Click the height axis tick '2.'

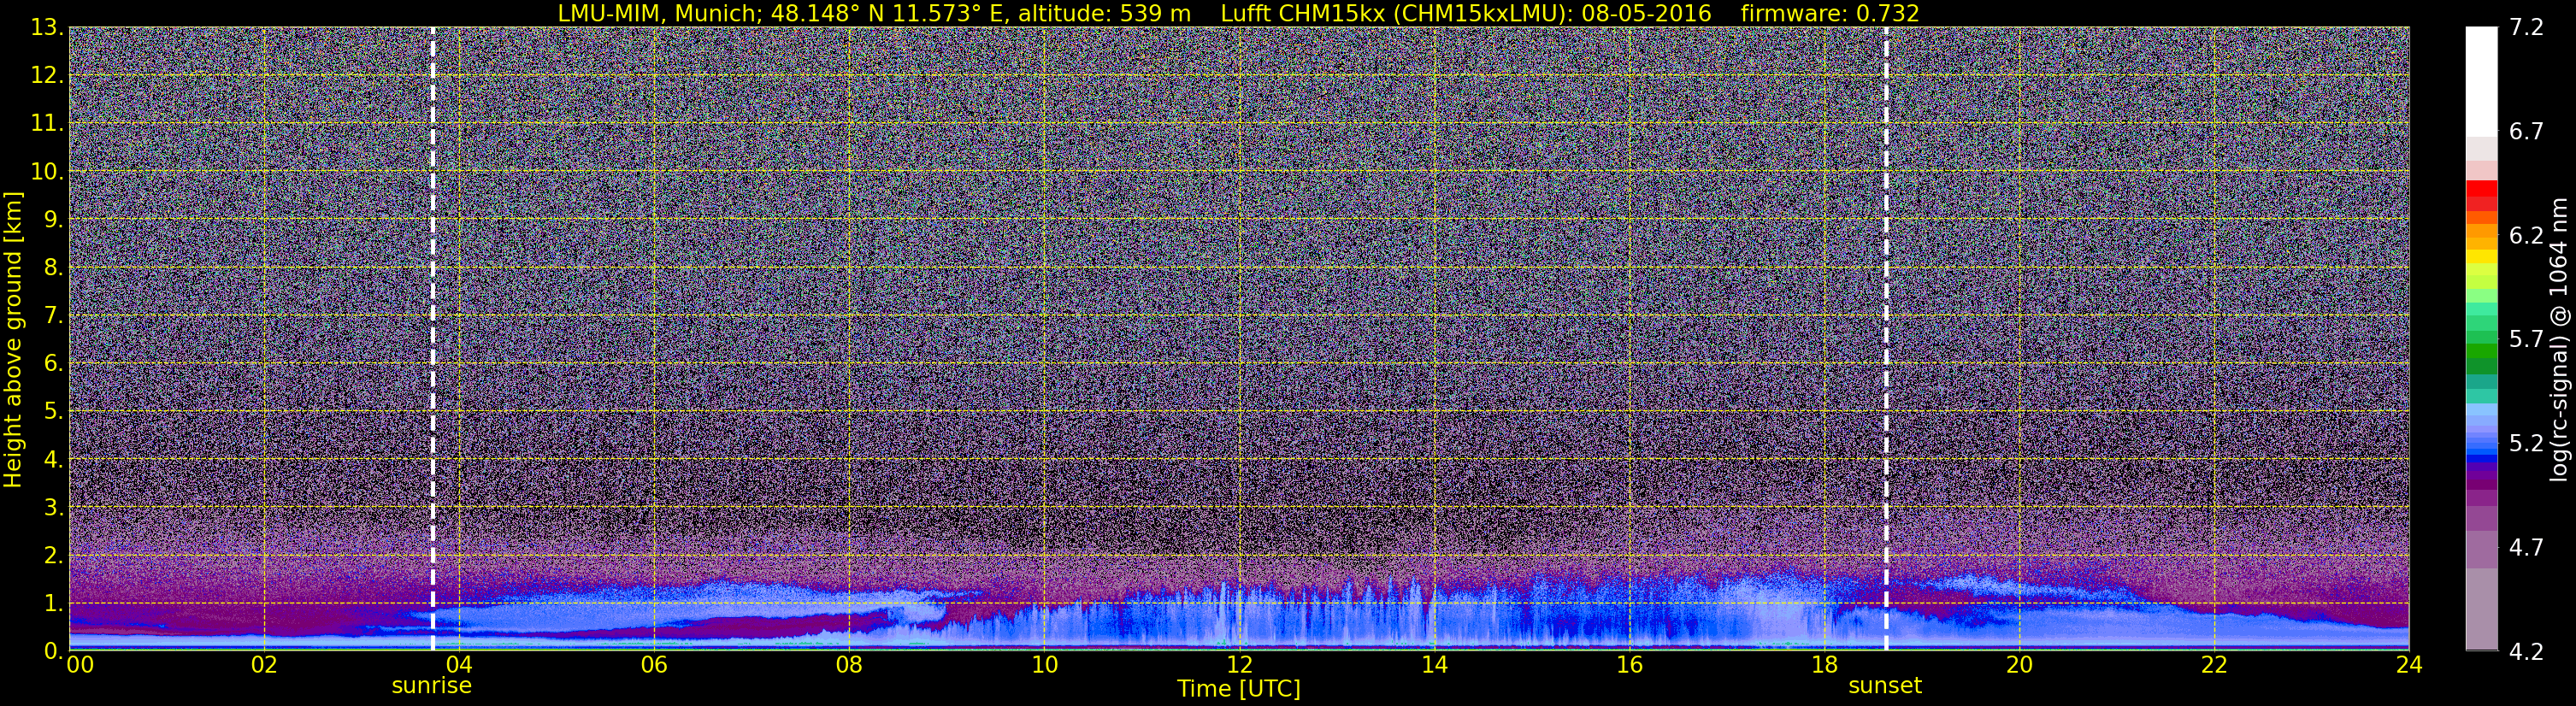[53, 556]
